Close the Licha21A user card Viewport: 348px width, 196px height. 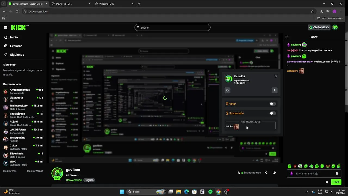tap(276, 76)
